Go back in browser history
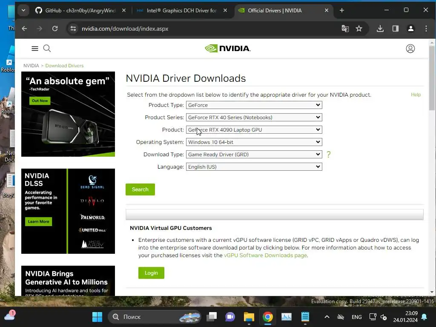436x327 pixels. point(24,29)
